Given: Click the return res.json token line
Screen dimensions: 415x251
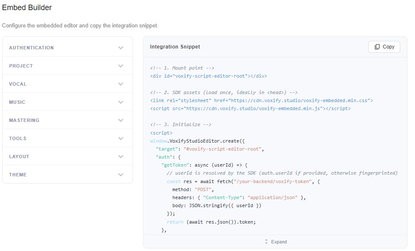Looking at the screenshot, I should 211,222.
